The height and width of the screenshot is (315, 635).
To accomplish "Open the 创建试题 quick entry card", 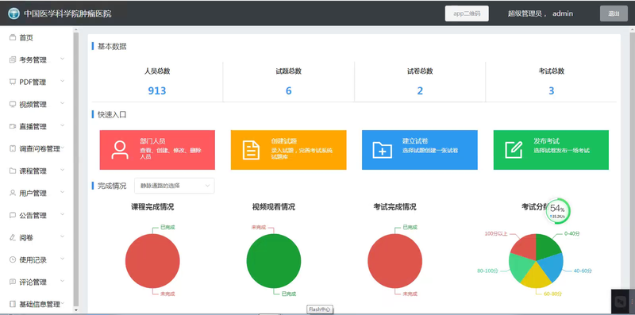I will [288, 150].
